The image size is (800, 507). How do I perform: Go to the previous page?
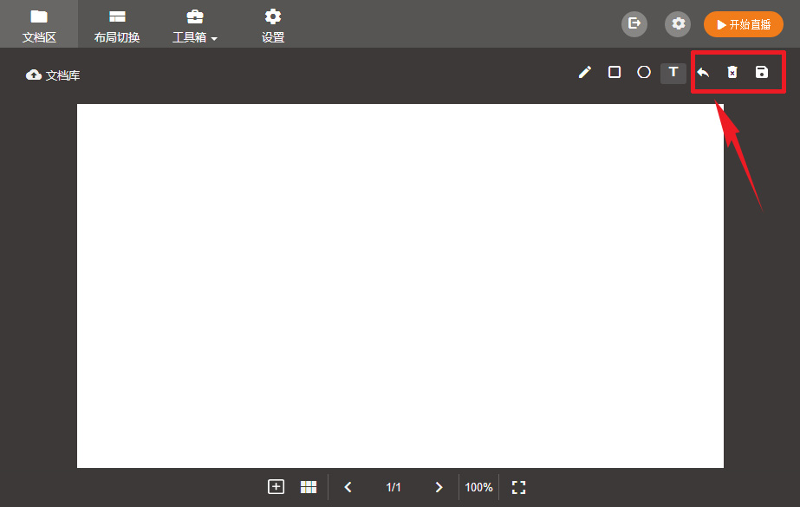click(x=348, y=487)
